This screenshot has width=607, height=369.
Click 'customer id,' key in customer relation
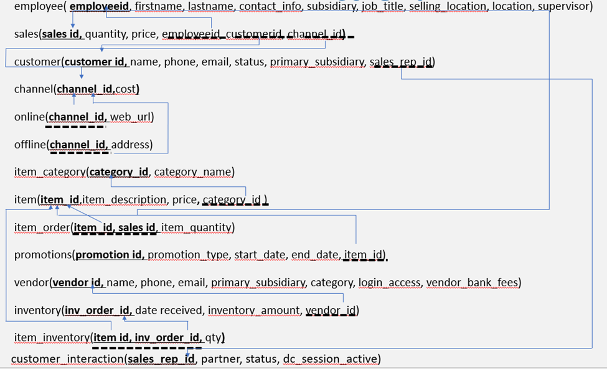click(96, 62)
